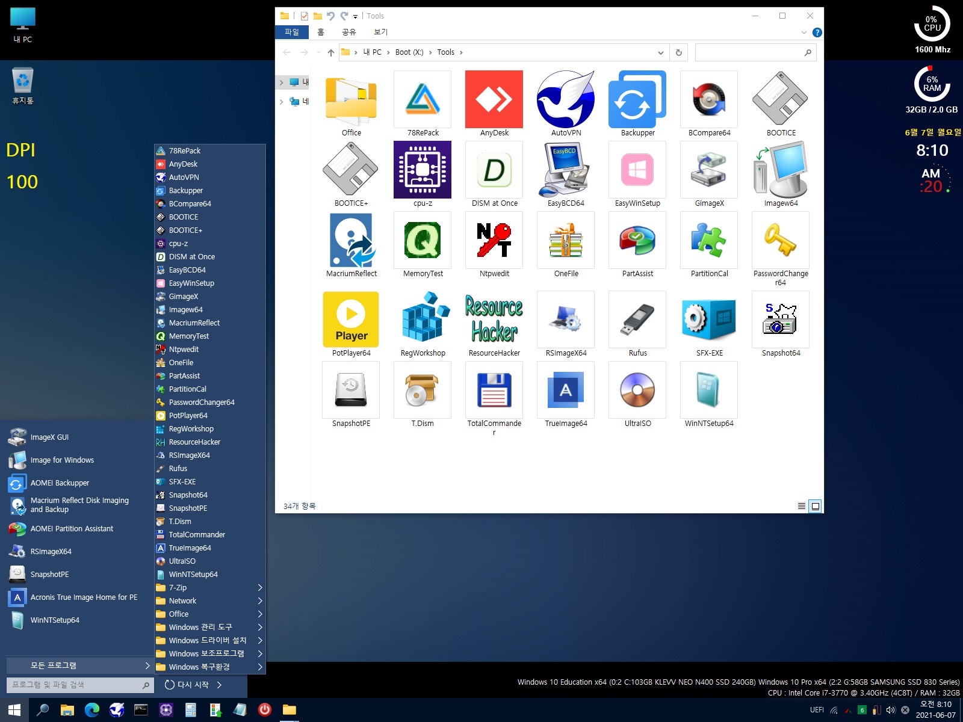963x722 pixels.
Task: Open Rufus USB icon in Explorer
Action: click(x=637, y=319)
